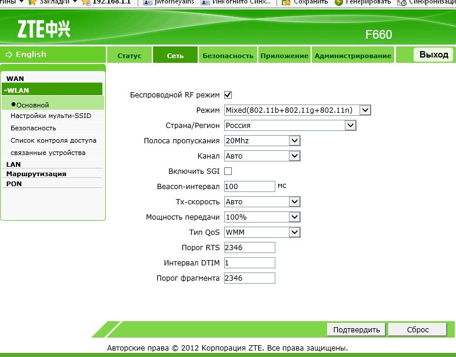Open the Страна/Регион dropdown

(x=290, y=126)
